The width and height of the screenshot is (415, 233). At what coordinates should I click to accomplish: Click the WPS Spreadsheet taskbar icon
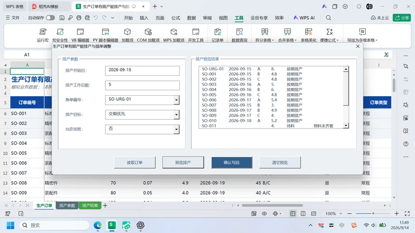point(112,225)
